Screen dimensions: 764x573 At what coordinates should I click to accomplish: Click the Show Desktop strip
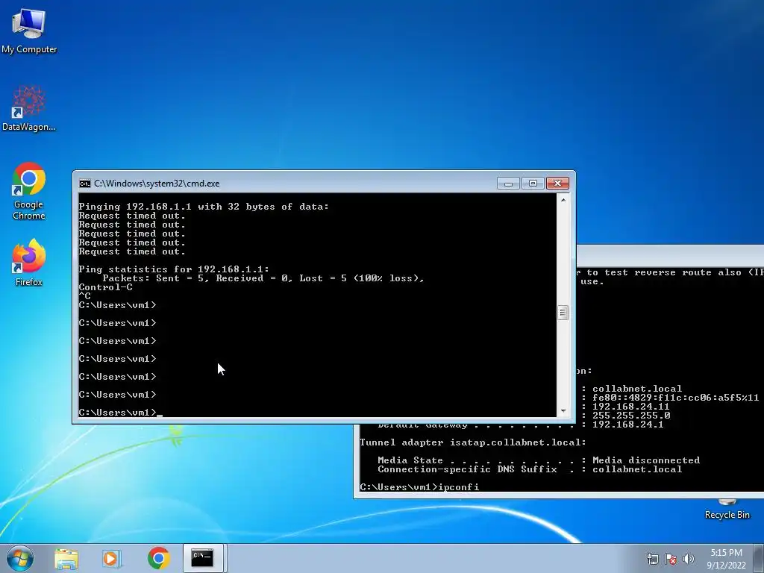point(760,558)
